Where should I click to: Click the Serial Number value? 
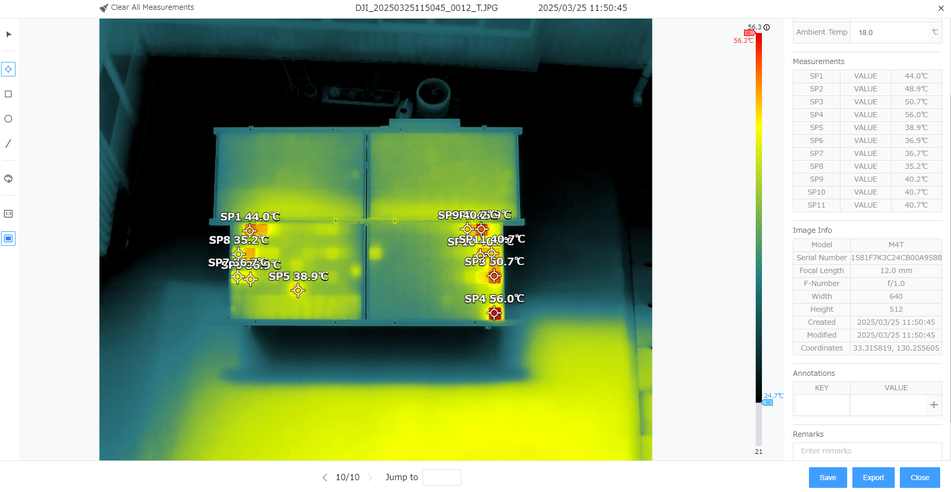[x=896, y=258]
